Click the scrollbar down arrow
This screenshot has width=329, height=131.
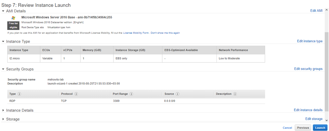(x=326, y=120)
